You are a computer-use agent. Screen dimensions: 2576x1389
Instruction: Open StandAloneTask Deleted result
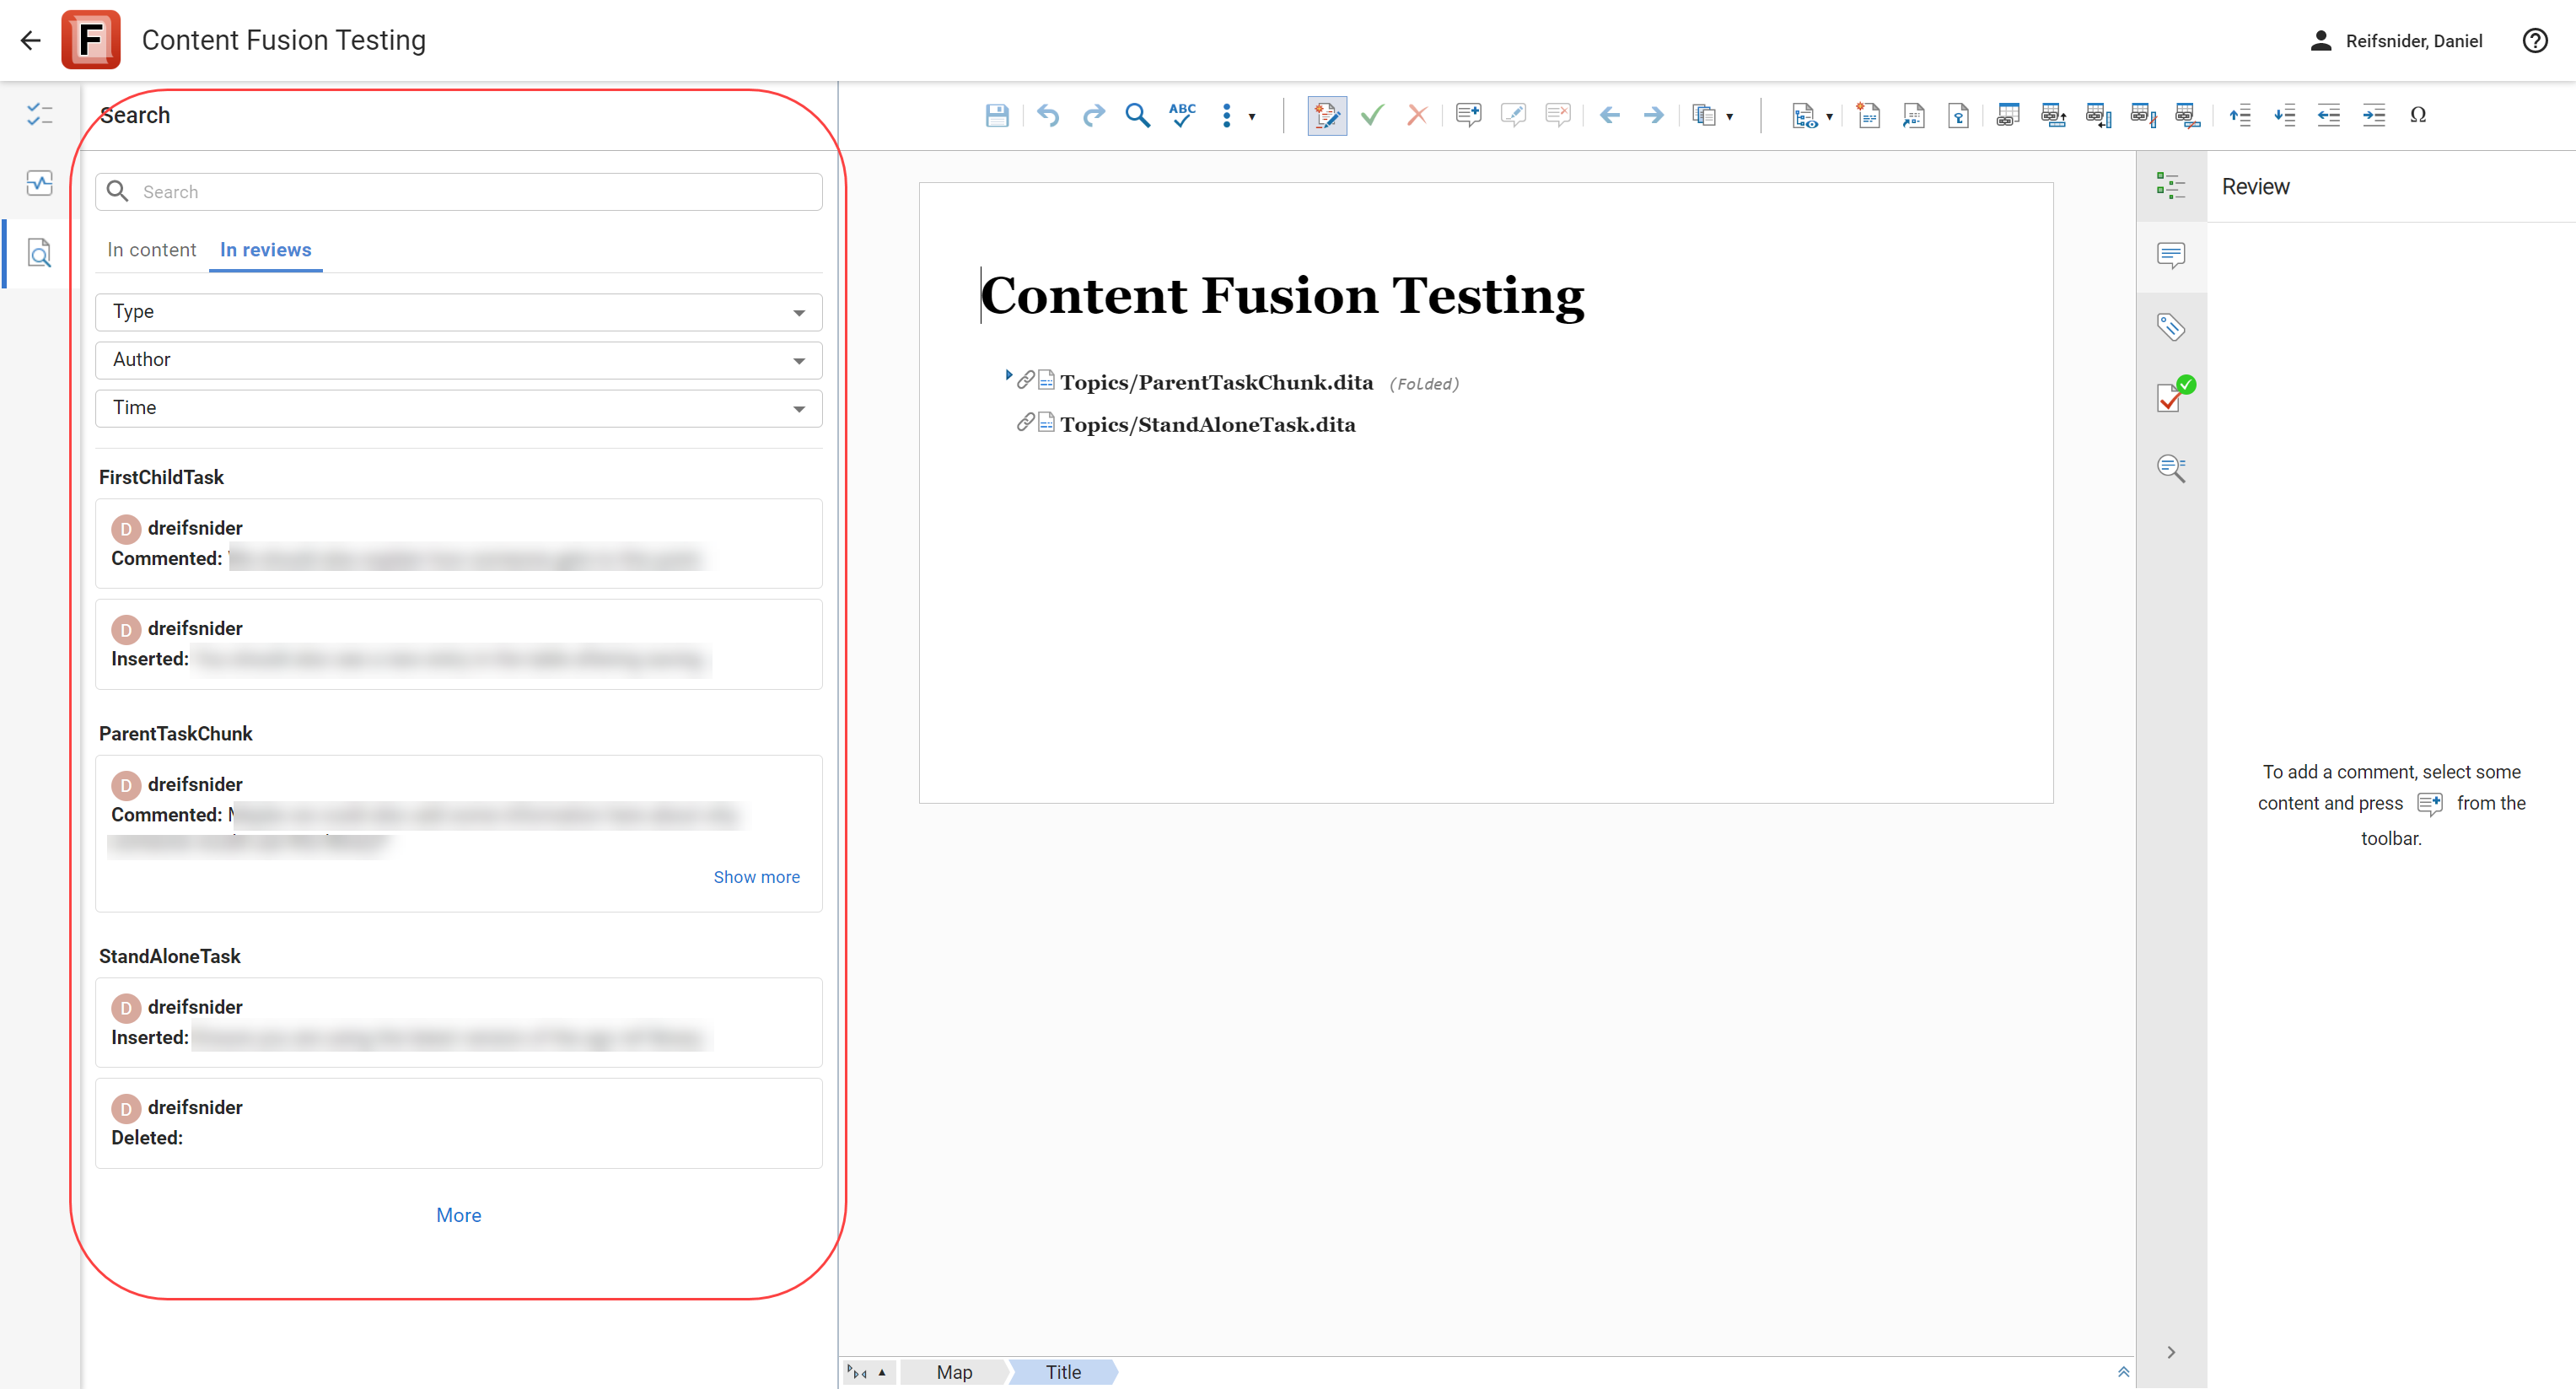459,1122
